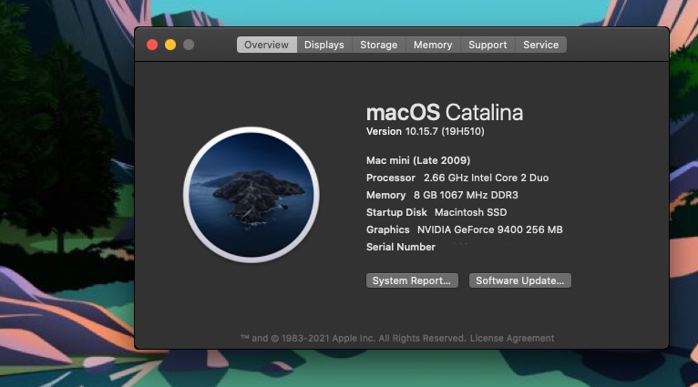Click the 'macOS Catalina' title
Viewport: 698px width, 387px height.
445,113
